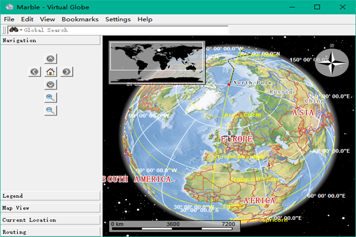This screenshot has height=237, width=356.
Task: Click the ASIA label on globe
Action: pyautogui.click(x=303, y=113)
